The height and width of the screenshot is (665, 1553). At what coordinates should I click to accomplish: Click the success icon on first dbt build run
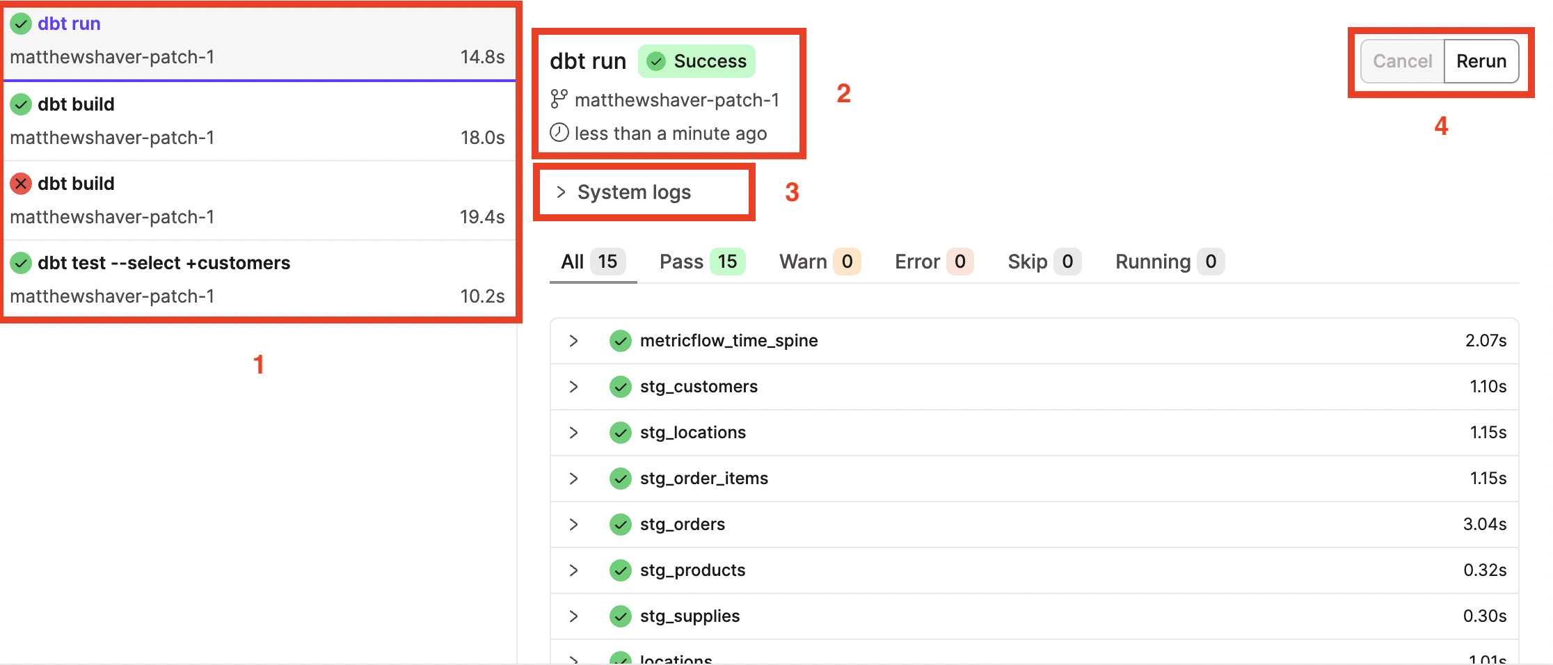(x=20, y=104)
